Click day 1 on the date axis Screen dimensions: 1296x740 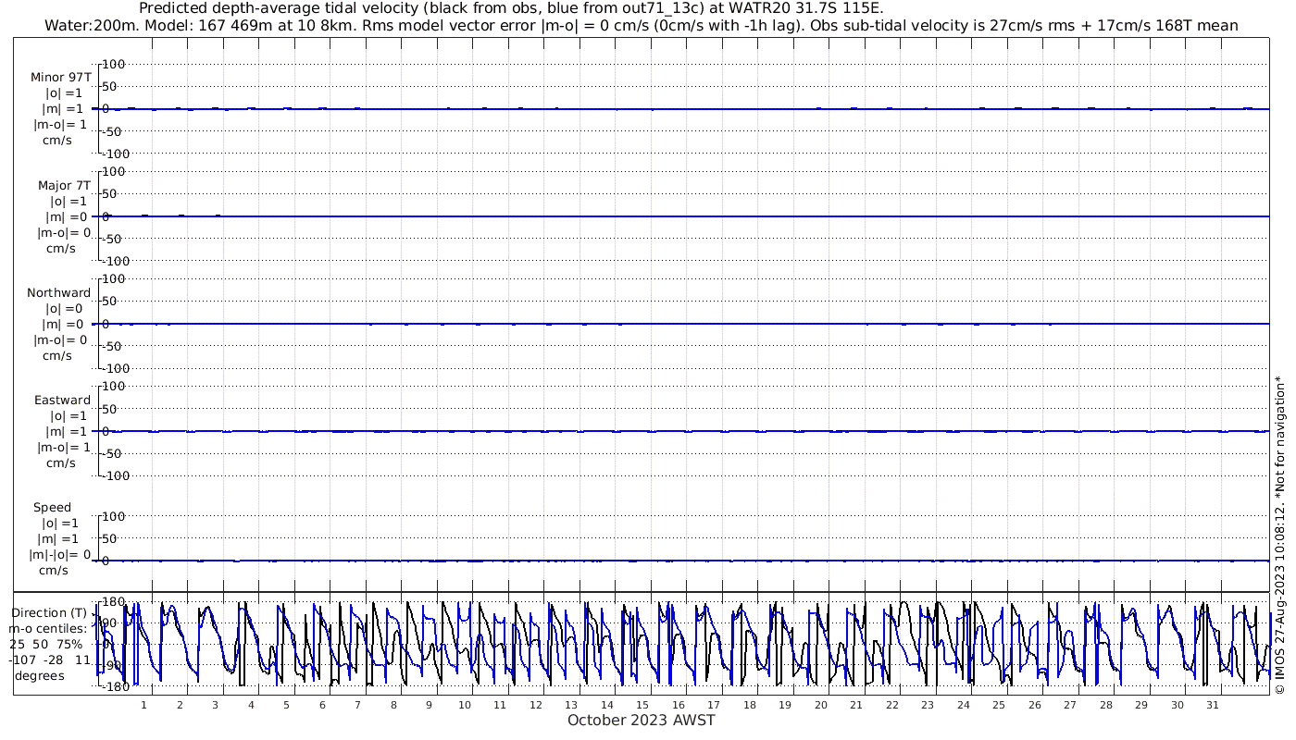click(143, 705)
